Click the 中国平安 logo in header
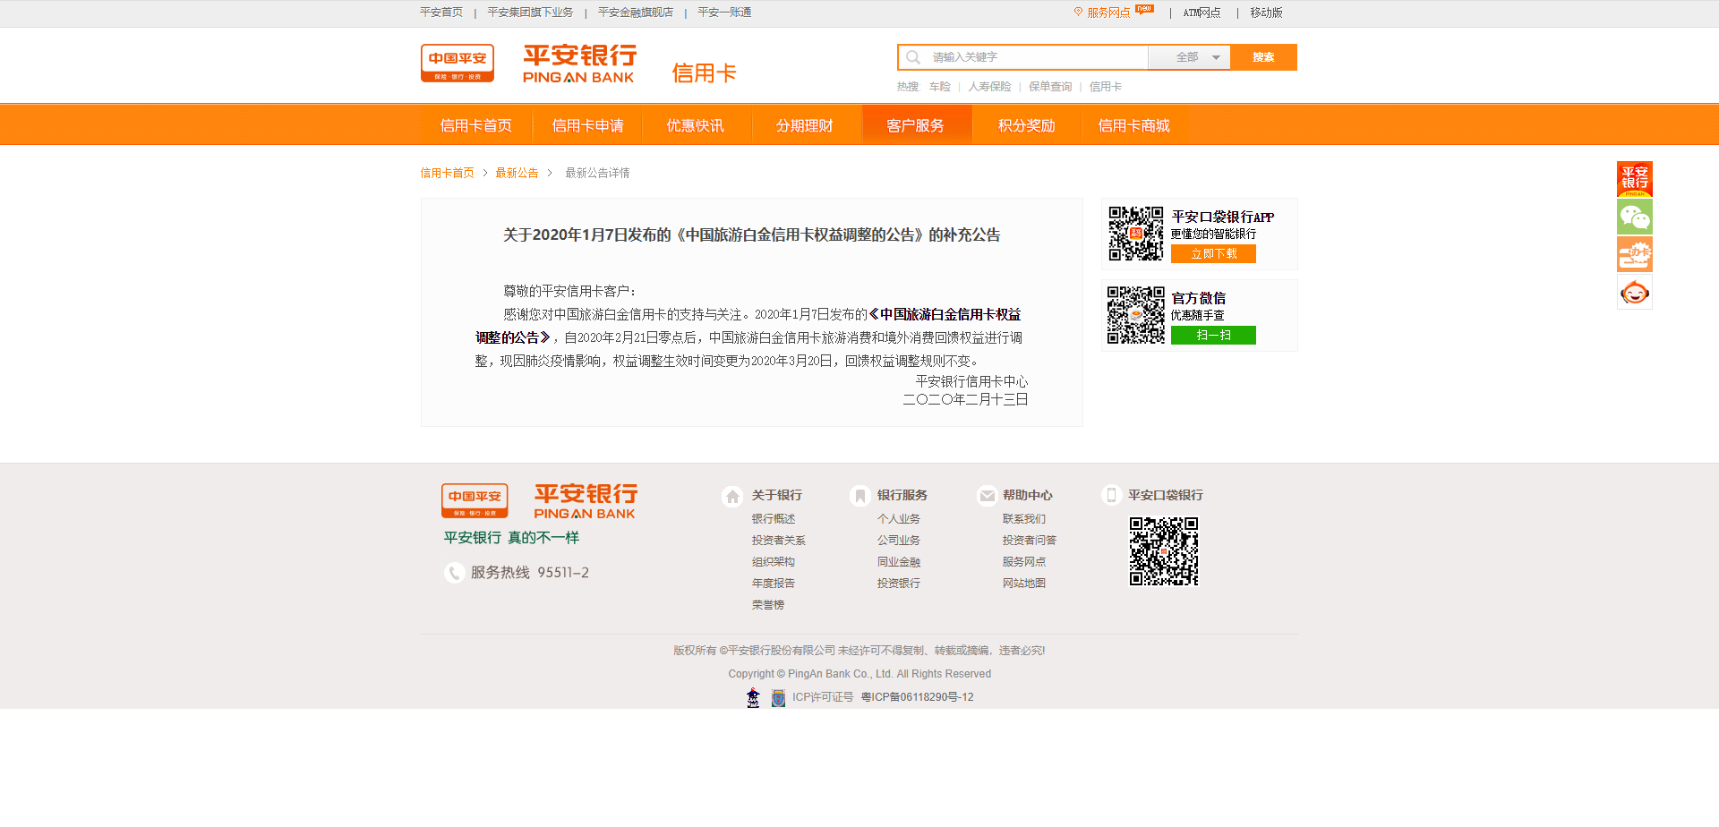Image resolution: width=1719 pixels, height=827 pixels. click(458, 64)
